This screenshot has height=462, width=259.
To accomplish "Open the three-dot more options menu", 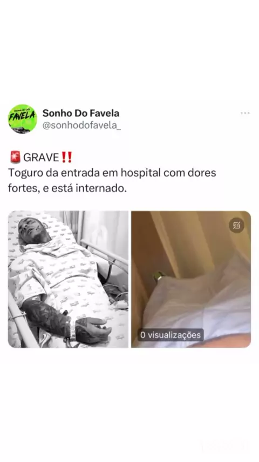I will tap(245, 113).
